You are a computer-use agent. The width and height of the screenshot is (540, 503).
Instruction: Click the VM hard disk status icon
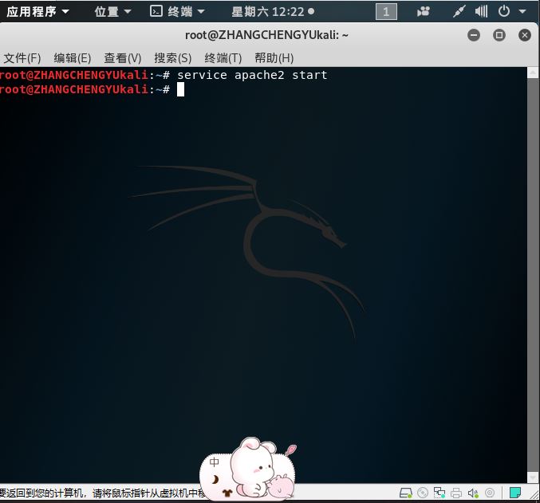(406, 493)
